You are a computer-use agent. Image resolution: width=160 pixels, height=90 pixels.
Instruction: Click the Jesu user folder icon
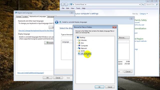click(x=79, y=43)
